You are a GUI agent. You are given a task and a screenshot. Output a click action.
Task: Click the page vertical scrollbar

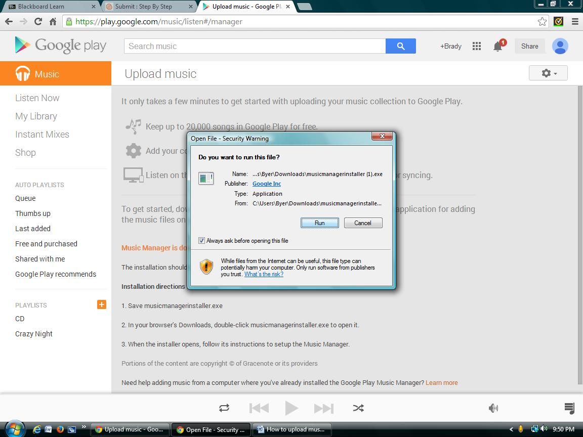pos(579,236)
